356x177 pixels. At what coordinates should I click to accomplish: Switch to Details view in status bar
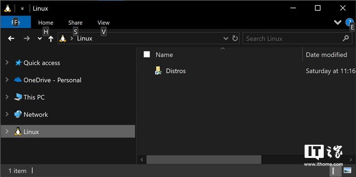coord(335,171)
